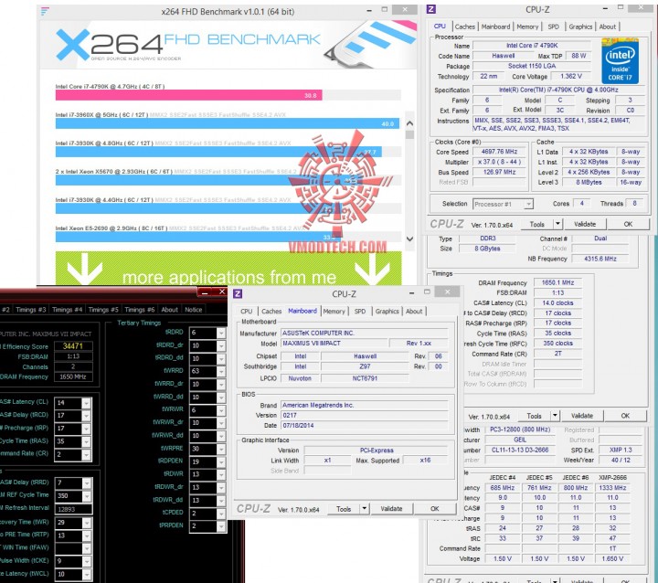
Task: Open the CAS# Latency (CL) dropdown showing 14
Action: [87, 403]
